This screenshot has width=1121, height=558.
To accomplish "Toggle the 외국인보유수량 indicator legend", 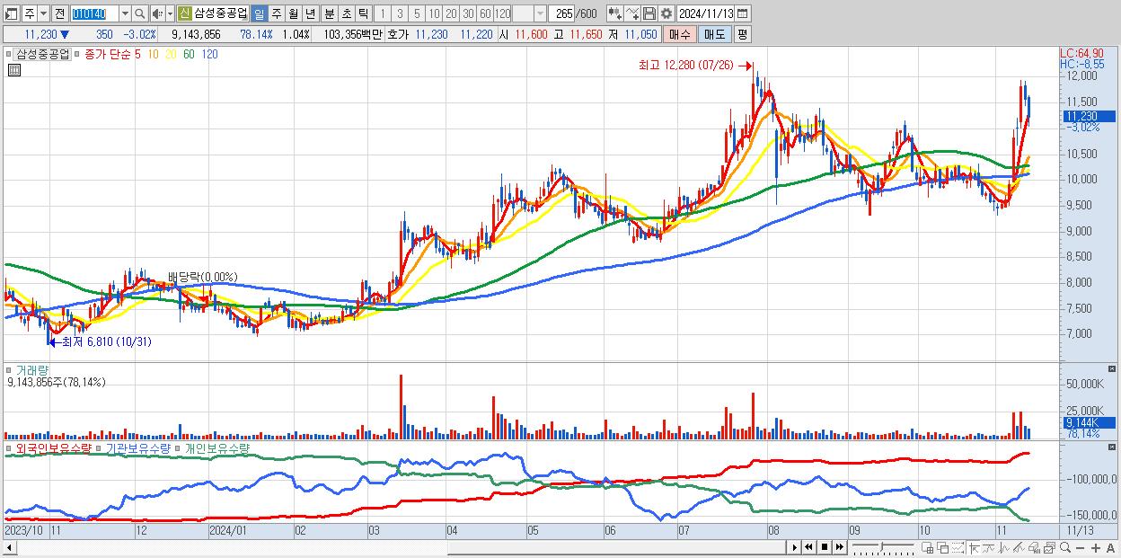I will (54, 447).
